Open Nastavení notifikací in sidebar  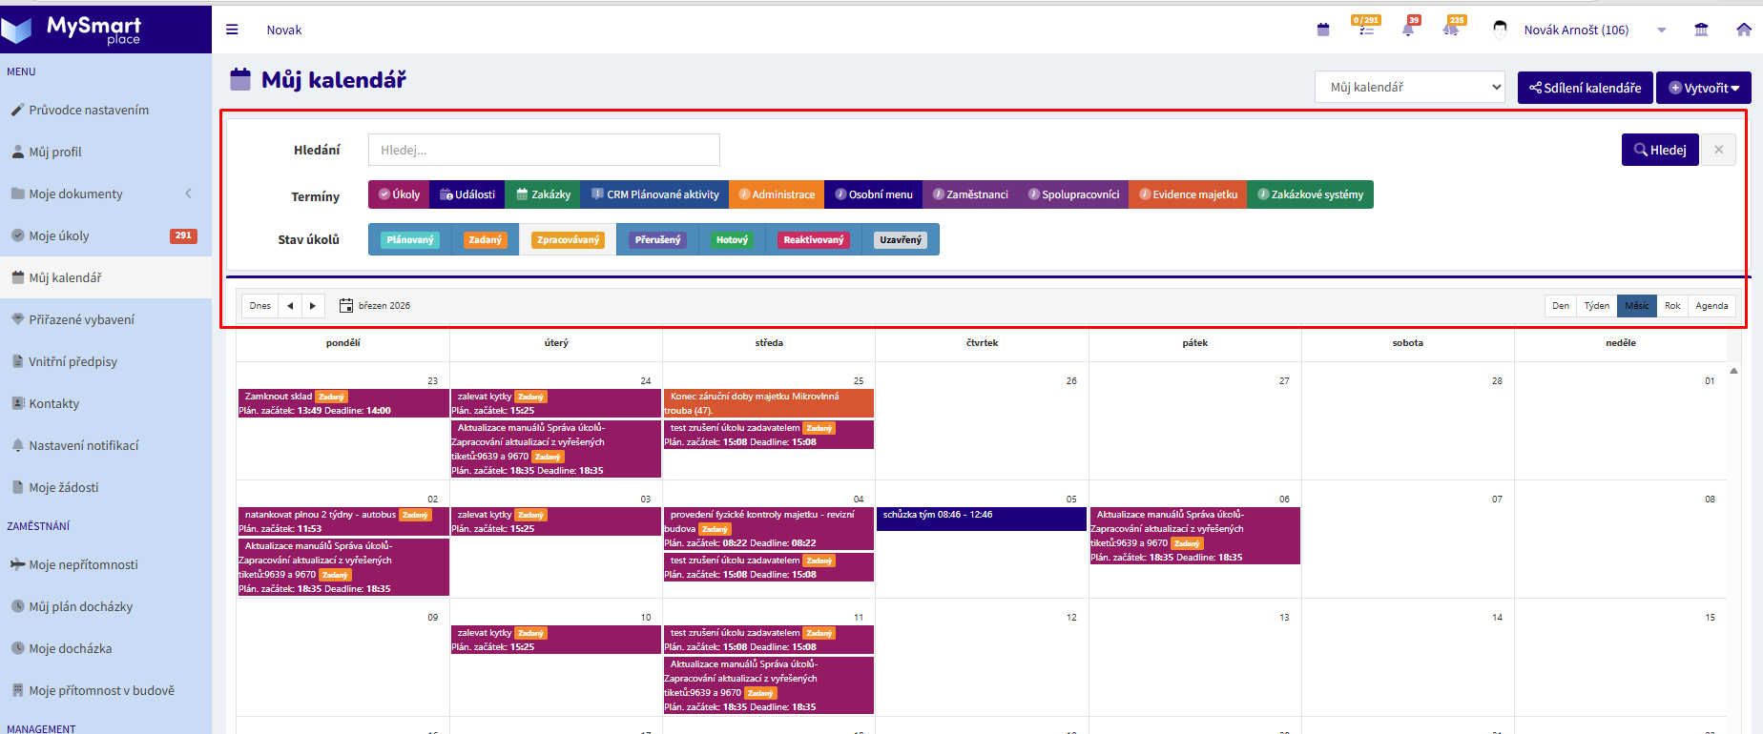(x=105, y=445)
